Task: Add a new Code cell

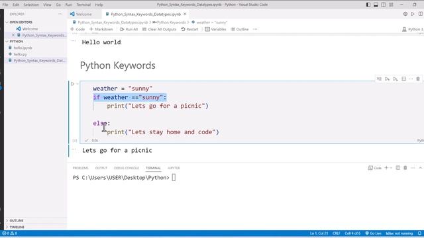Action: (78, 29)
